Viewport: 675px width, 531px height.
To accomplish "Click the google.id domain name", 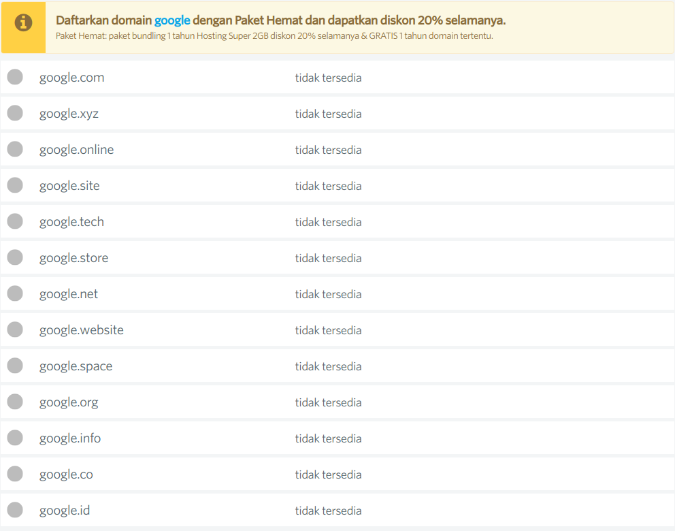I will (x=65, y=511).
